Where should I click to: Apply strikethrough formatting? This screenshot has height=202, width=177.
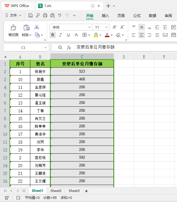[76, 35]
